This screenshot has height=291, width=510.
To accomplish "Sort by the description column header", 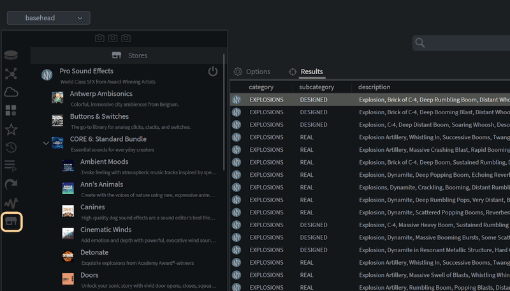I will click(x=374, y=87).
